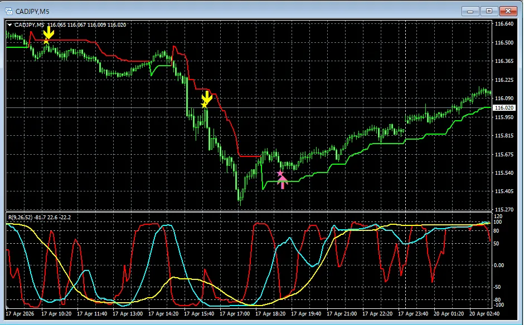
Task: Click the -100 level on indicator scale
Action: [x=499, y=305]
